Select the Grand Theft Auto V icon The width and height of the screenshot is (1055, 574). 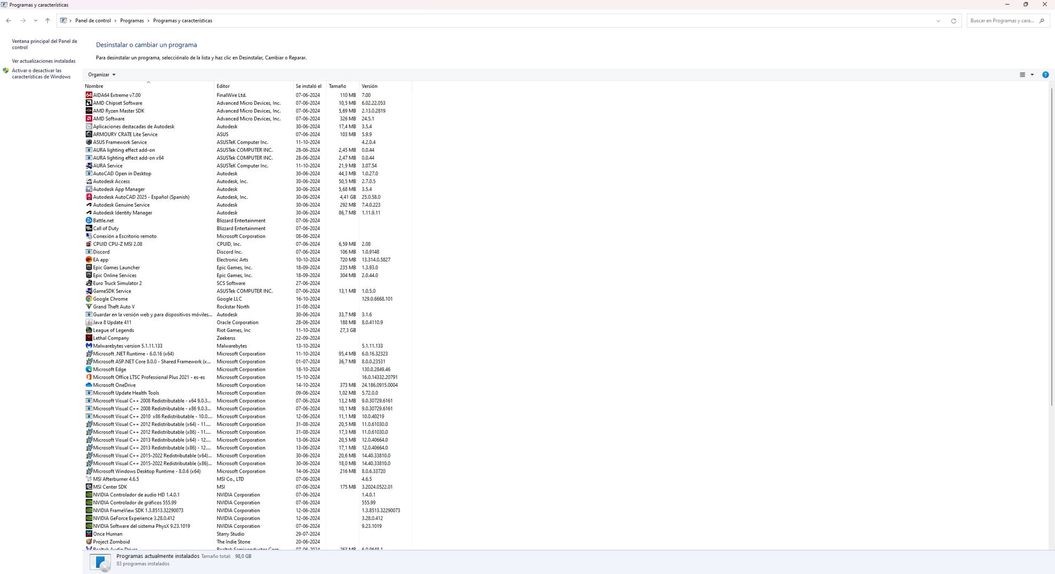tap(89, 307)
